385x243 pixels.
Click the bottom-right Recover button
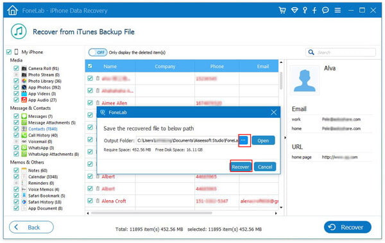pos(347,227)
